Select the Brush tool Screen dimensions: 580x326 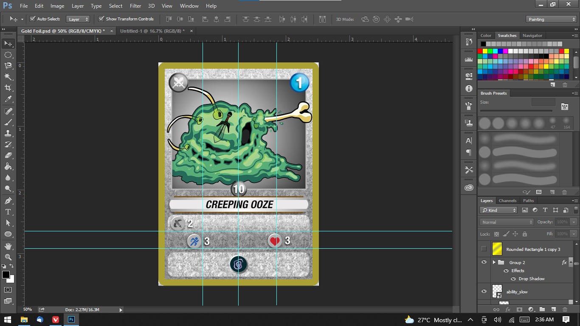pyautogui.click(x=8, y=122)
